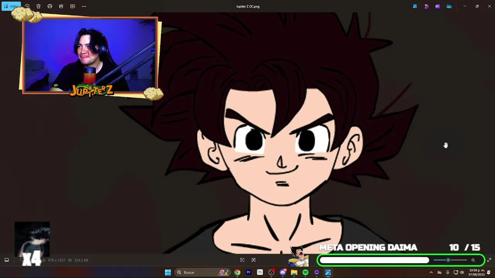Click the actual-size zoom icon
Screen dimensions: 495x278
coord(254,260)
